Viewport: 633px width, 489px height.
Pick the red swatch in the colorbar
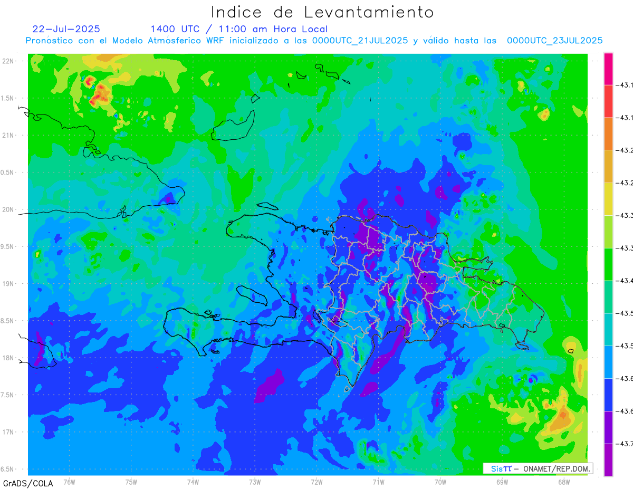click(x=608, y=101)
